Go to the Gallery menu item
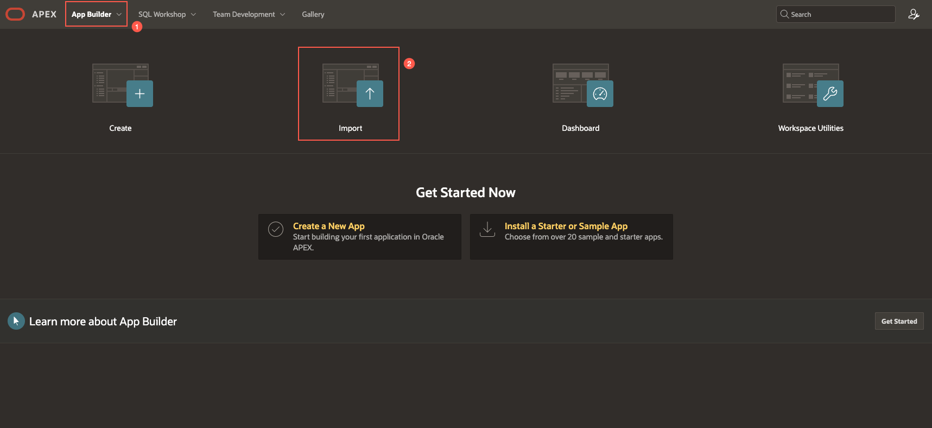932x428 pixels. click(313, 14)
